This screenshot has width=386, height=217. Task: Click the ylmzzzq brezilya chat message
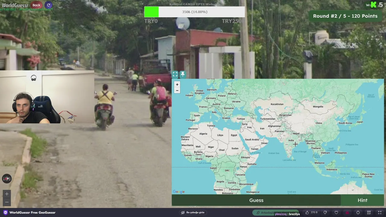coord(287,214)
